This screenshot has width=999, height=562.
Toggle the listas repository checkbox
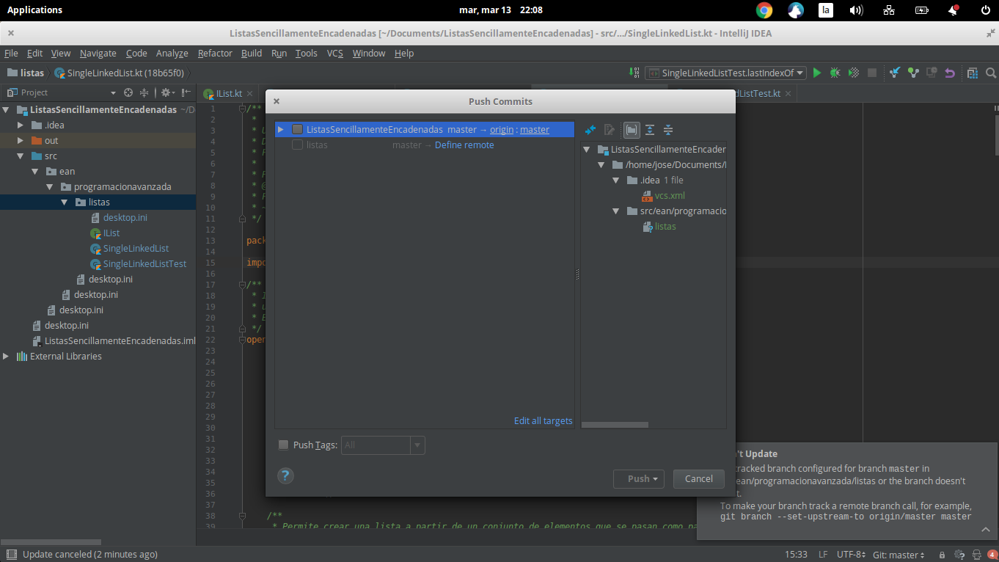(297, 145)
